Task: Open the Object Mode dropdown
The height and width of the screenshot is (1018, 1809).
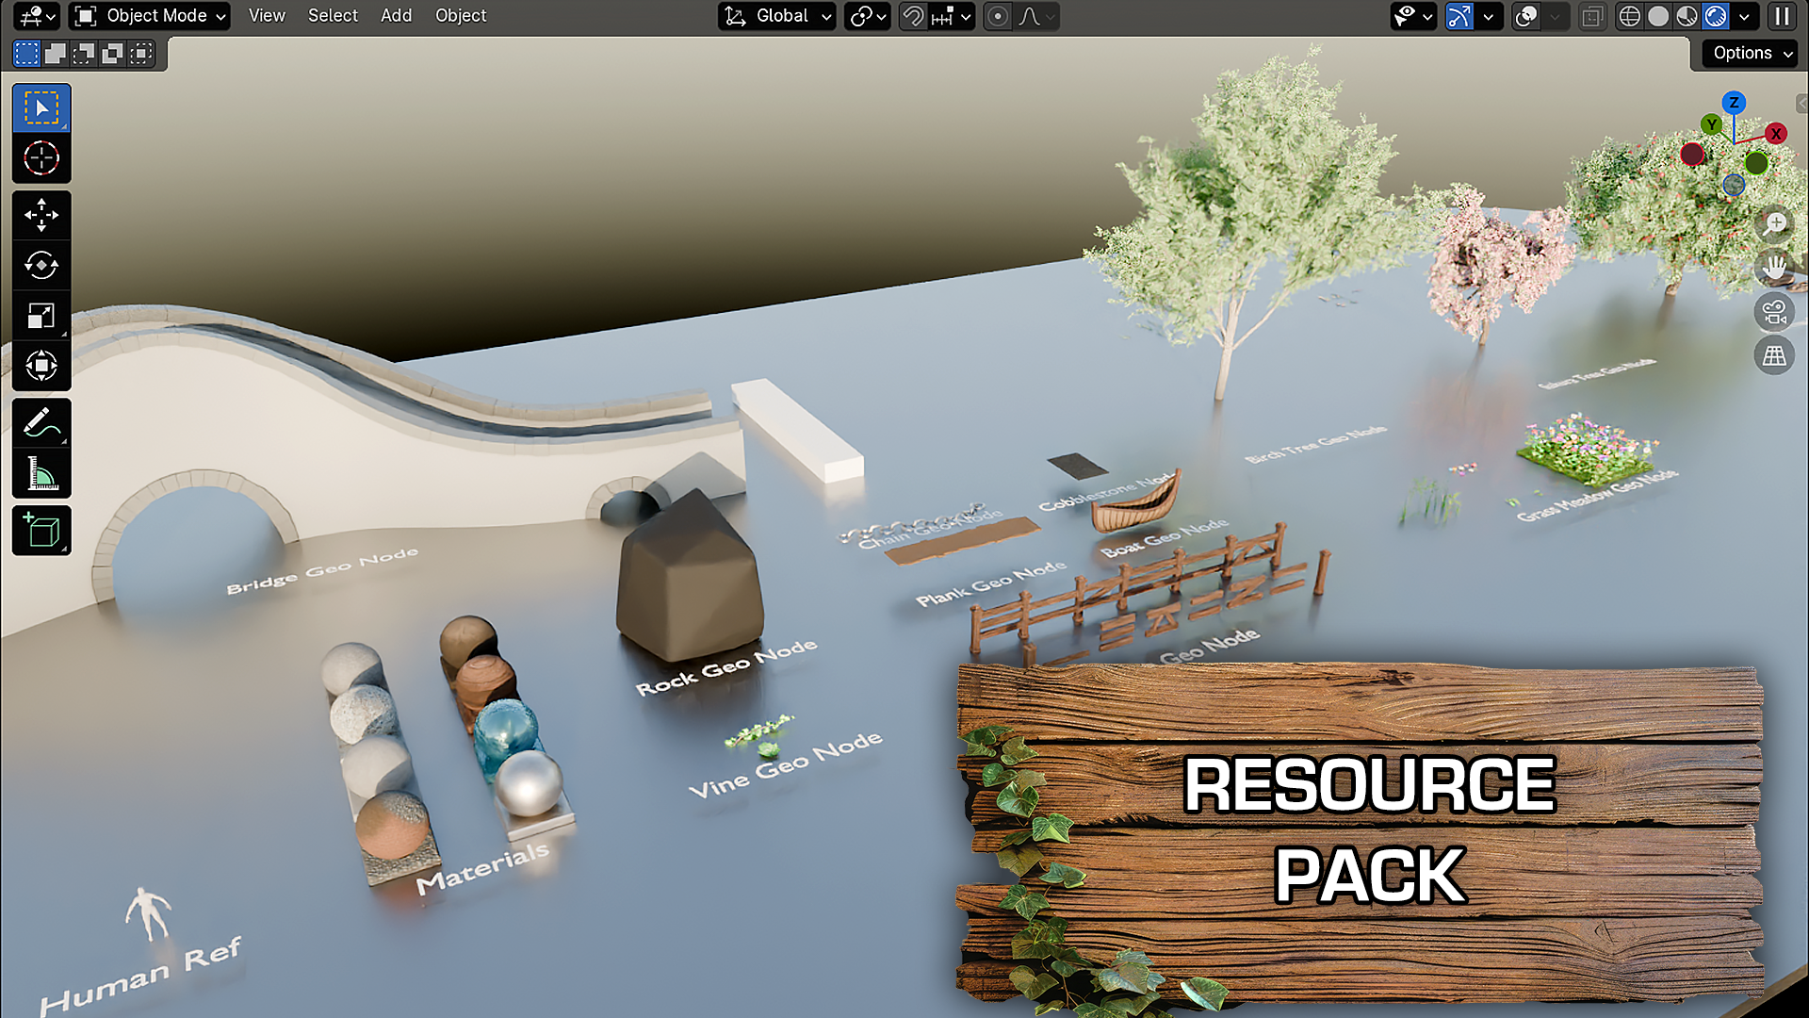Action: click(x=151, y=16)
